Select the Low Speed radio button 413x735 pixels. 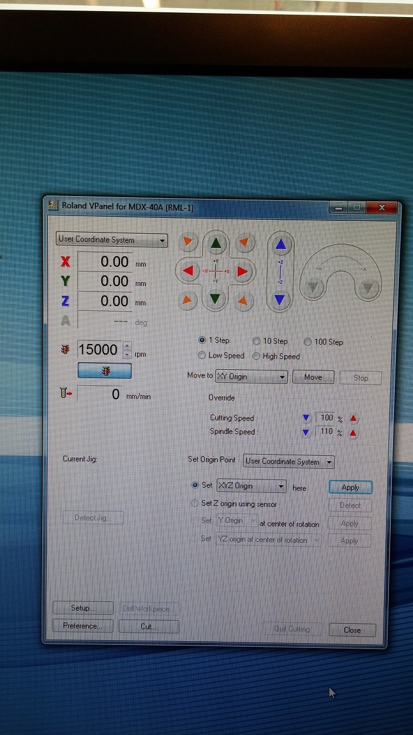(202, 356)
